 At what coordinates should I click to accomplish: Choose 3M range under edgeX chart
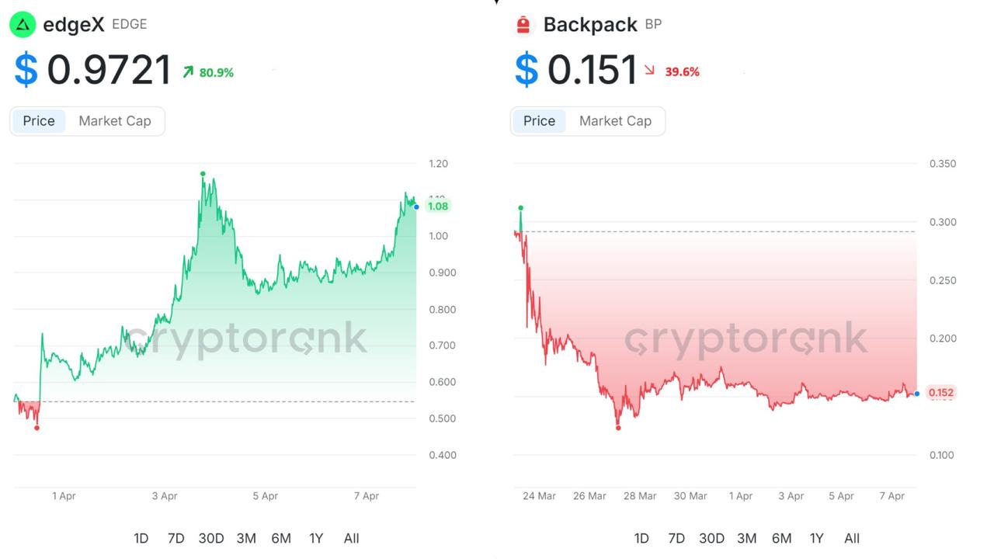(246, 538)
